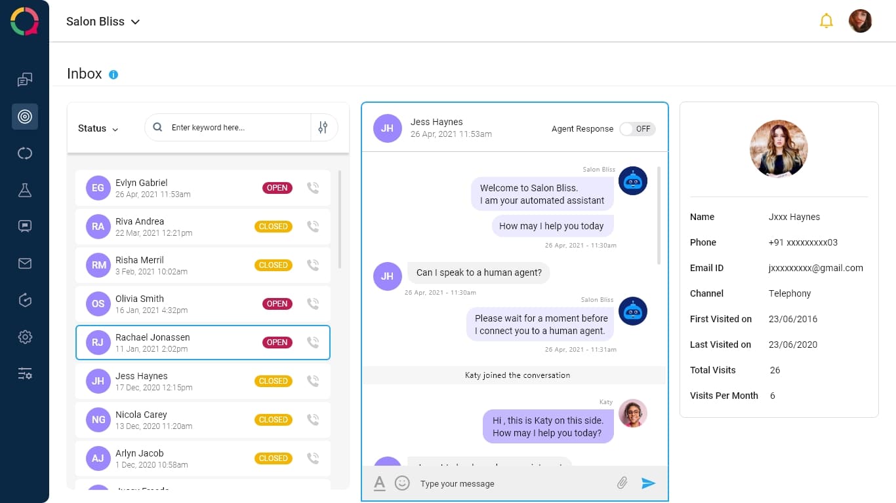Open the search filter options icon
The image size is (896, 503).
323,128
